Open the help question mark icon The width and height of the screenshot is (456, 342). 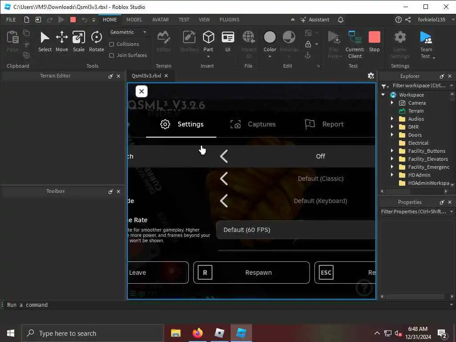(x=399, y=20)
